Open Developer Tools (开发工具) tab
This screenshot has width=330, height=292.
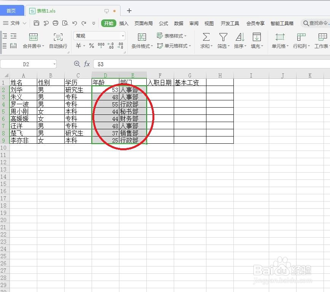click(x=230, y=23)
